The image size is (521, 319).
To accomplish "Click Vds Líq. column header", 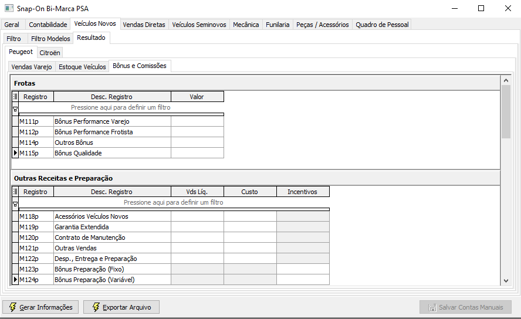I will 197,192.
